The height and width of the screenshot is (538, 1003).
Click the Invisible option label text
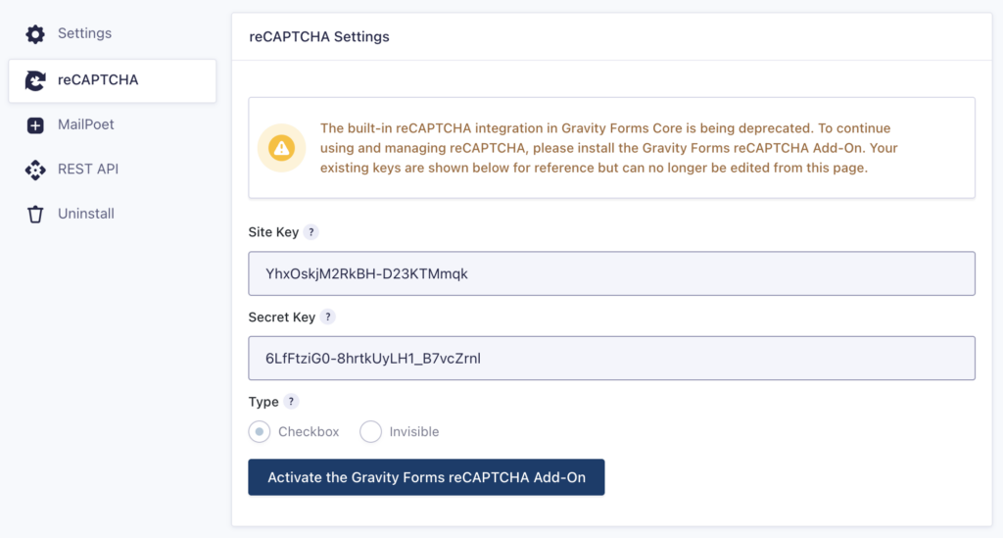414,432
